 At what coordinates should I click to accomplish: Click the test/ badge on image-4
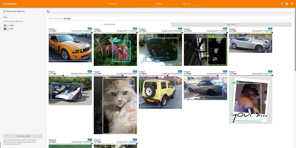[x=270, y=29]
